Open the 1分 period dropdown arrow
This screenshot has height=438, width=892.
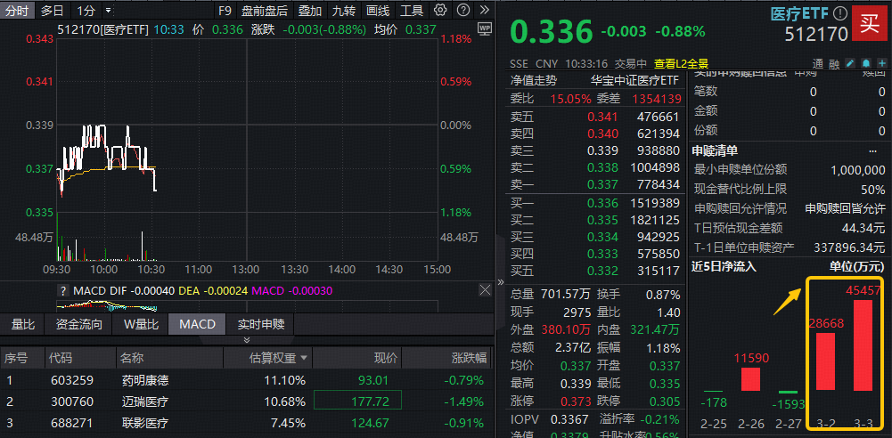coord(108,11)
